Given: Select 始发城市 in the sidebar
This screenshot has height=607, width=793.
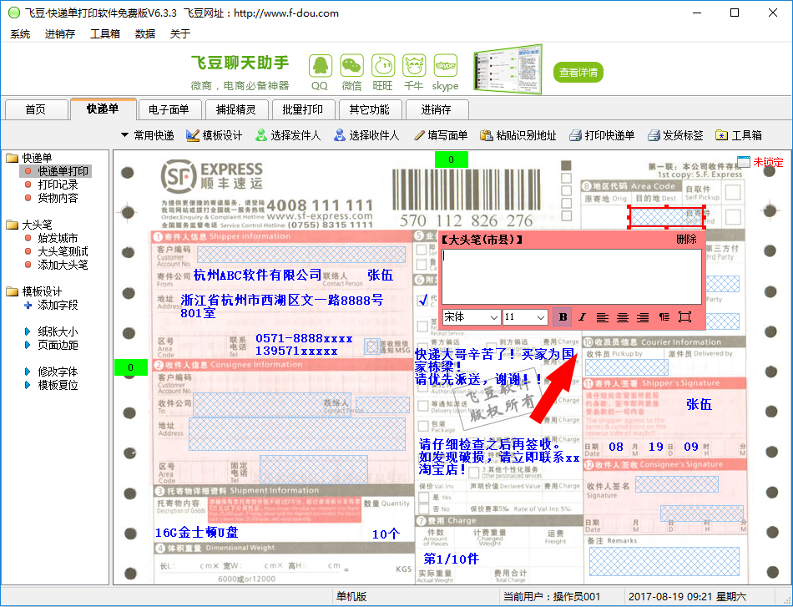Looking at the screenshot, I should (58, 238).
